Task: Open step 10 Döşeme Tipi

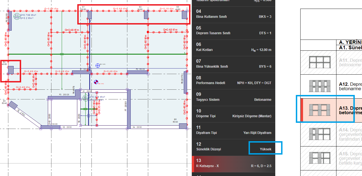Action: [x=234, y=113]
